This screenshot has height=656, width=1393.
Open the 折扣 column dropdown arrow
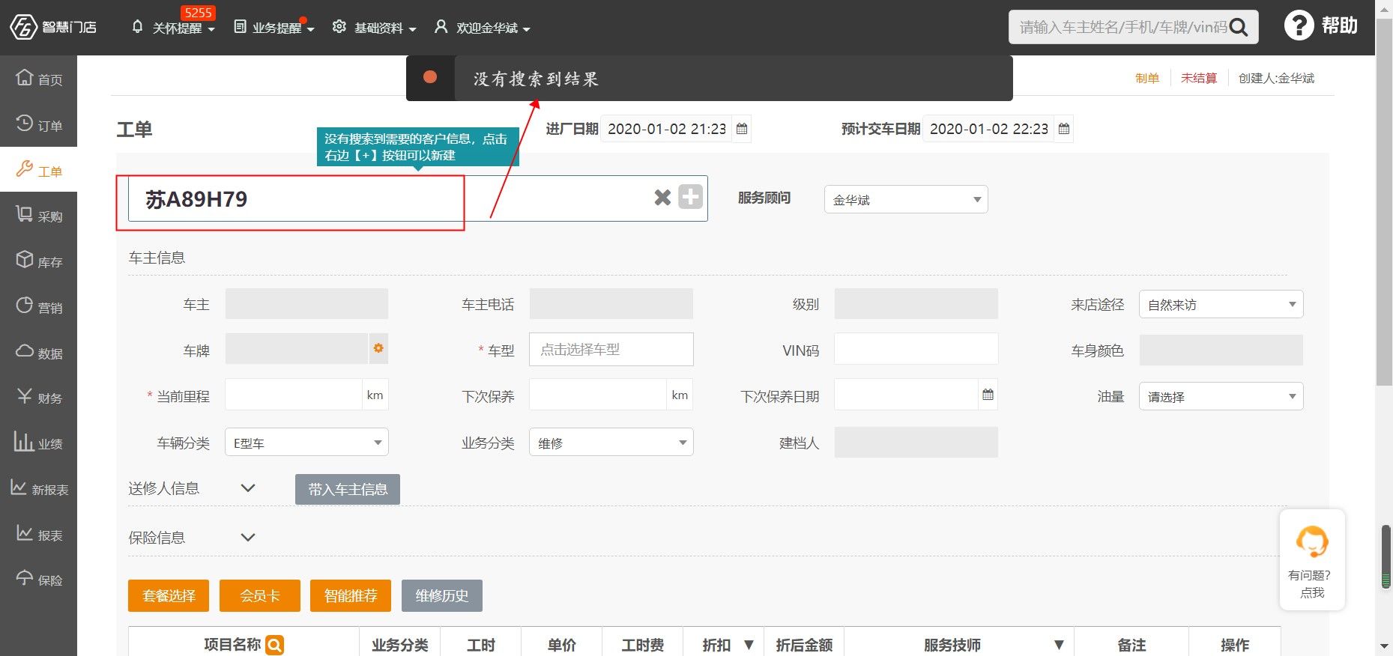point(749,645)
